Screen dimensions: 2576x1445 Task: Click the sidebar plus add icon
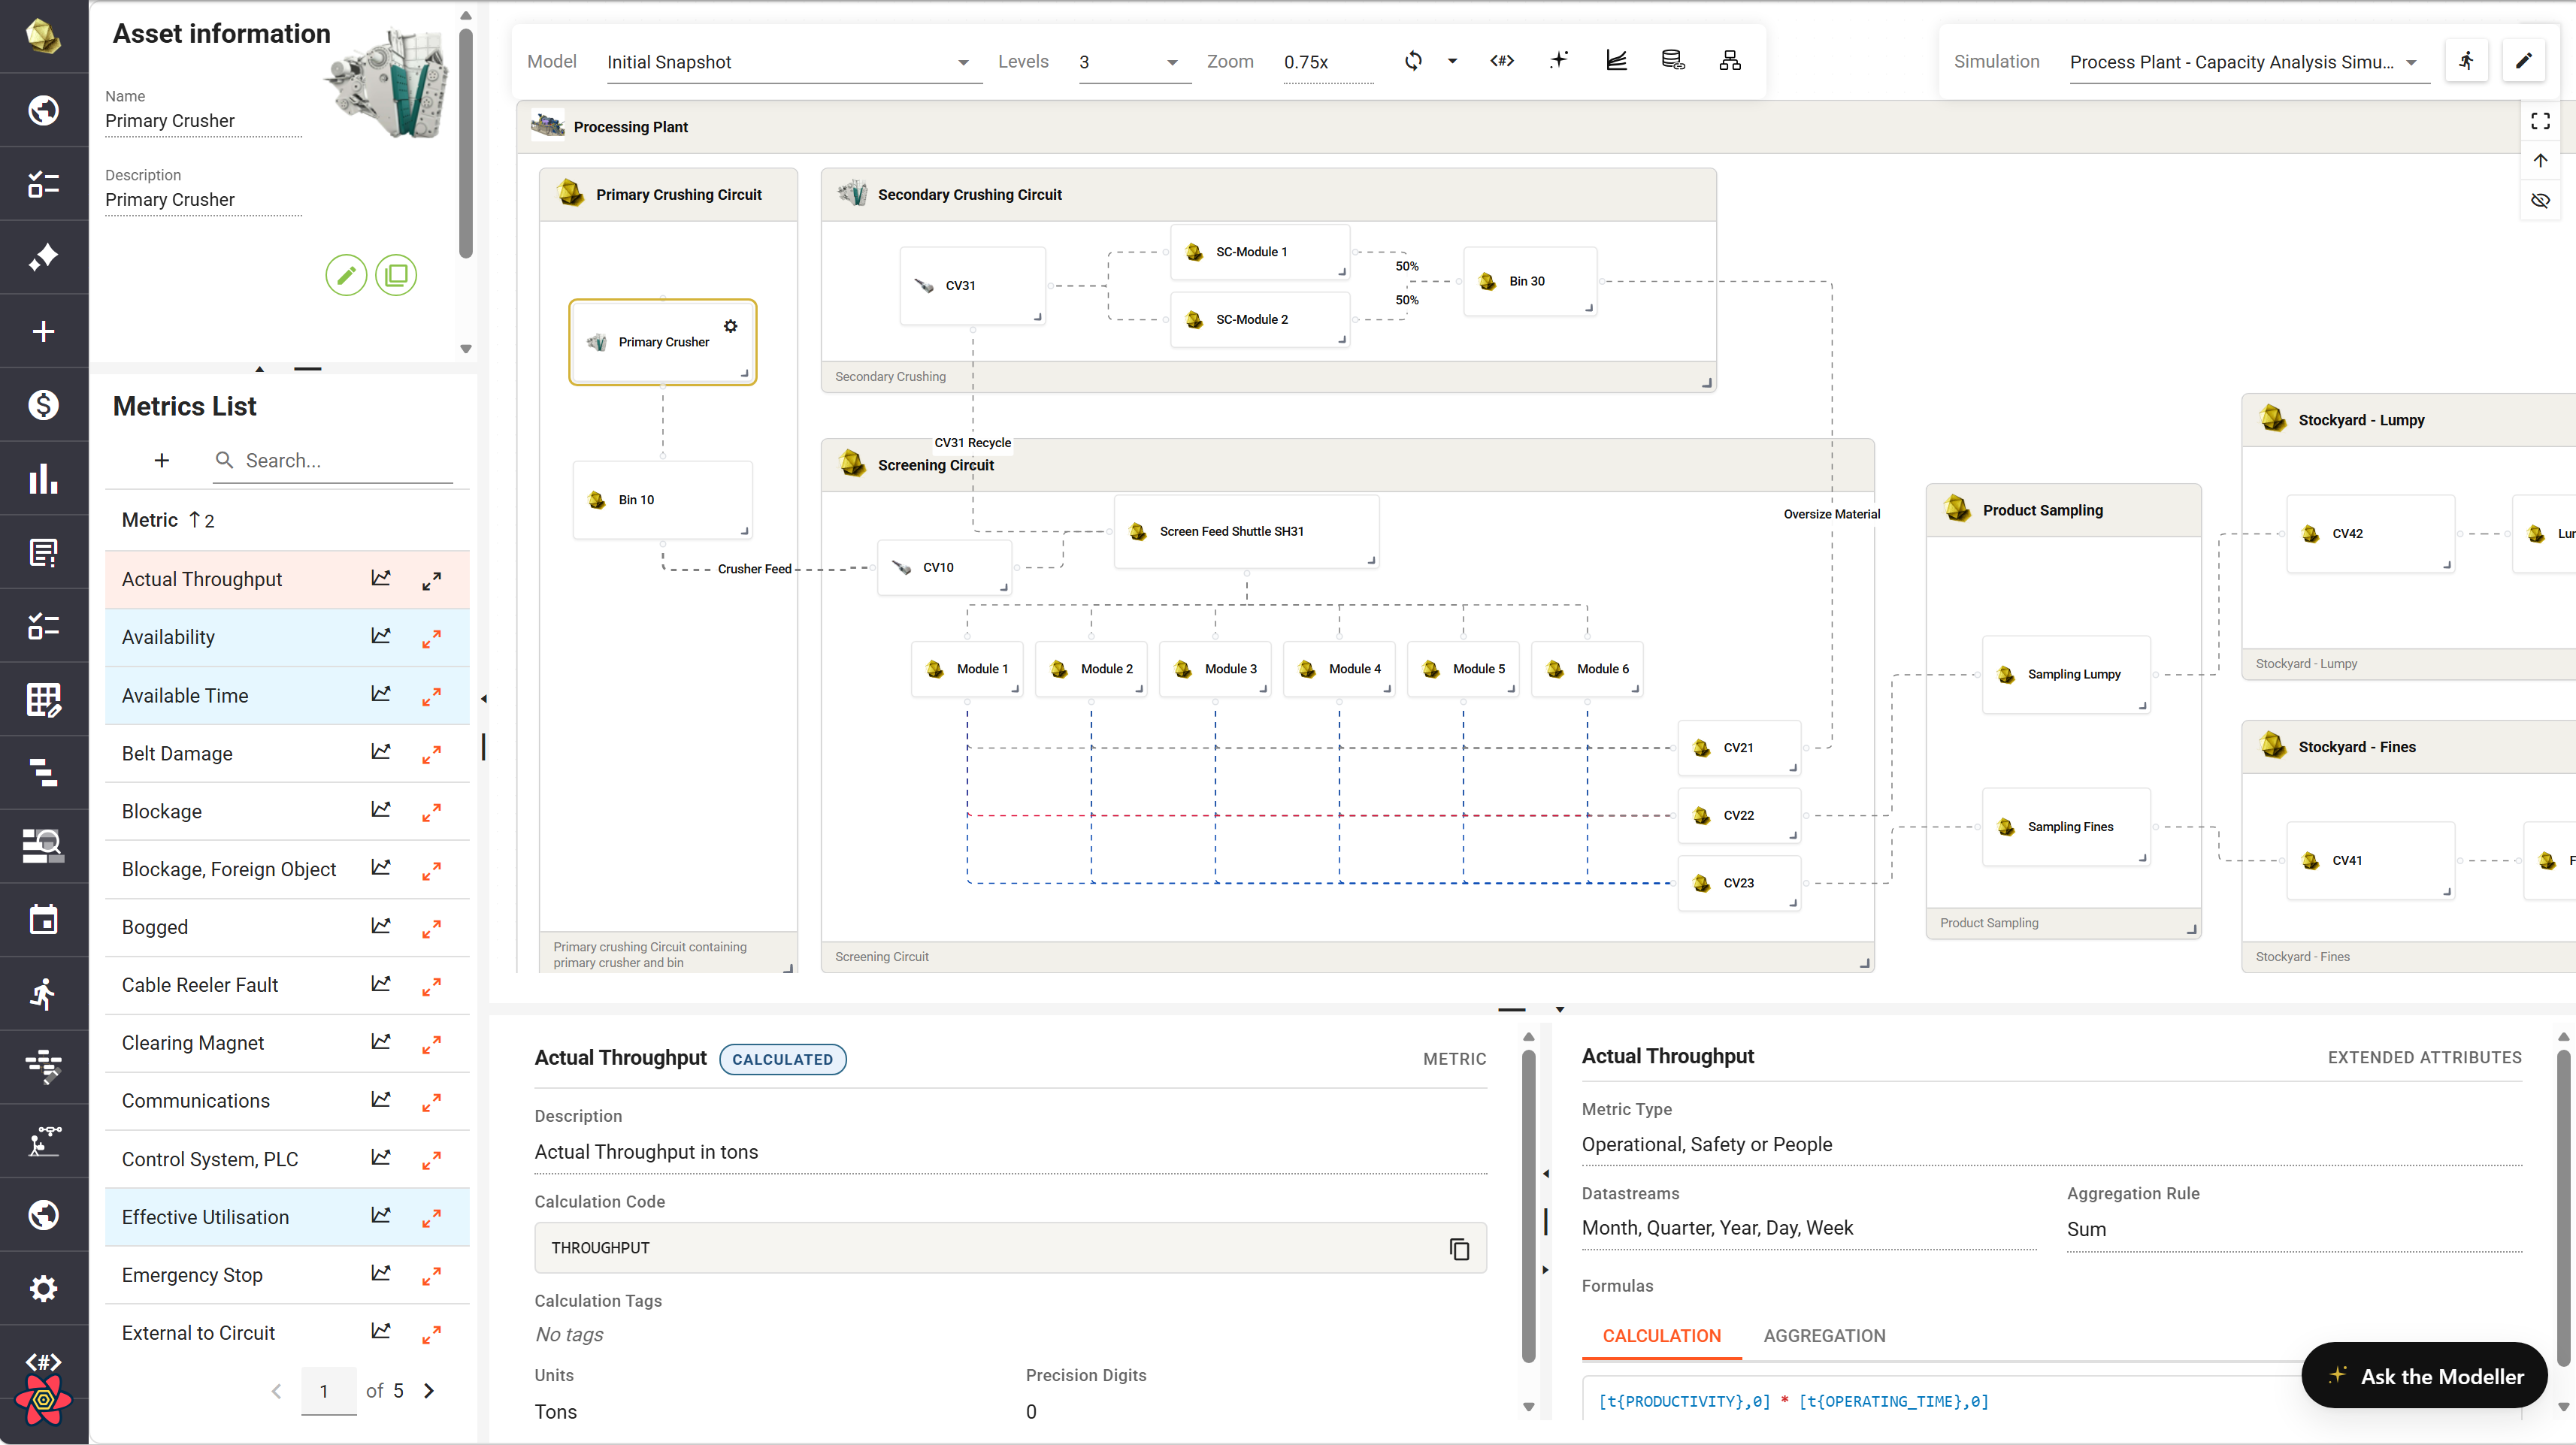43,331
